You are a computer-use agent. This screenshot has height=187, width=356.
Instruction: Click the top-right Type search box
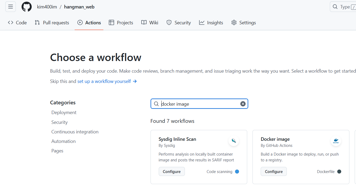click(343, 7)
